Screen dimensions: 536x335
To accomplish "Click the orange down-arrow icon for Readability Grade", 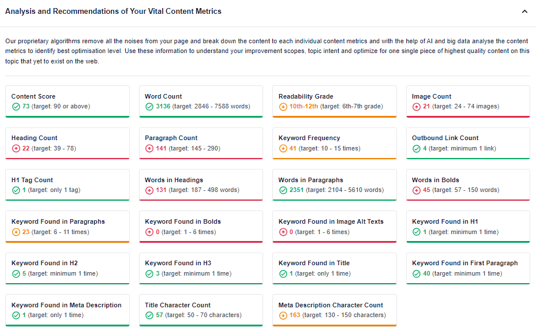I will click(x=283, y=107).
